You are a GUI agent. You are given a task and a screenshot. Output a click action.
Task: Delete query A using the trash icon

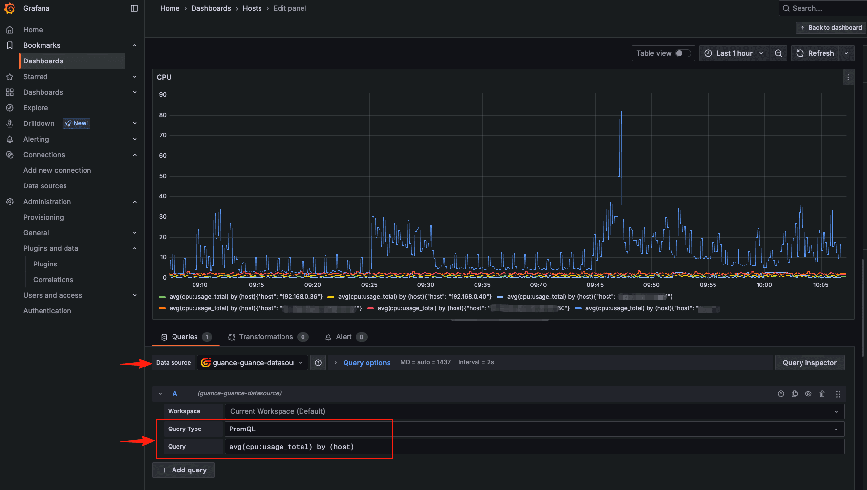822,394
